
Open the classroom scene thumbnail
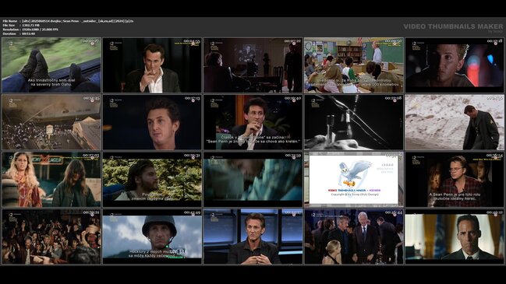point(354,65)
